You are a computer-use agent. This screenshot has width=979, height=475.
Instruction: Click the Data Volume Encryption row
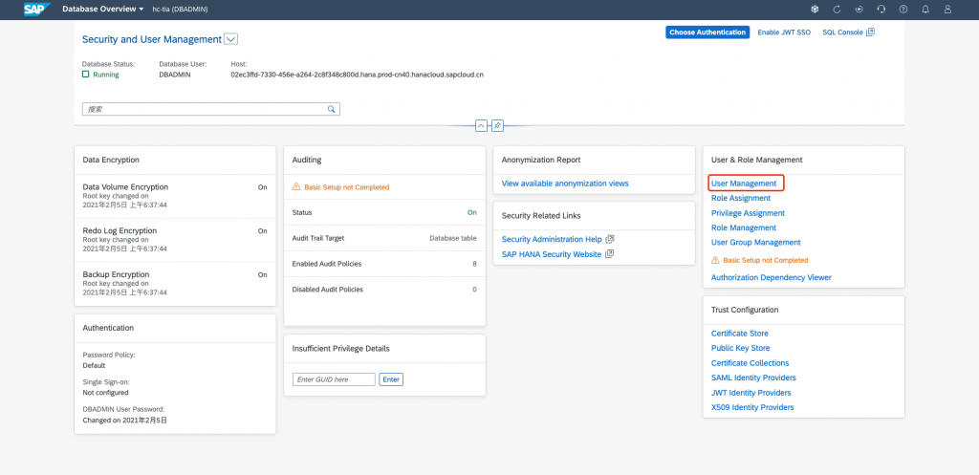pos(175,196)
